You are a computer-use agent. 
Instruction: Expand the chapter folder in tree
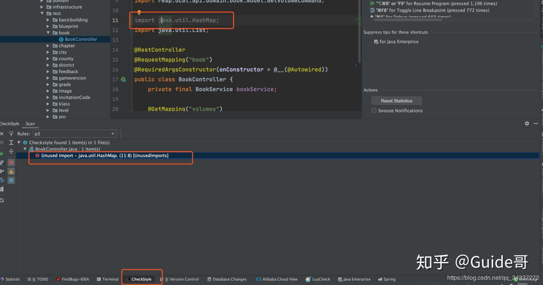[x=48, y=46]
